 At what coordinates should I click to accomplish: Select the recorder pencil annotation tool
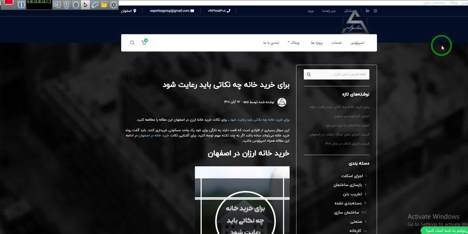point(95,5)
